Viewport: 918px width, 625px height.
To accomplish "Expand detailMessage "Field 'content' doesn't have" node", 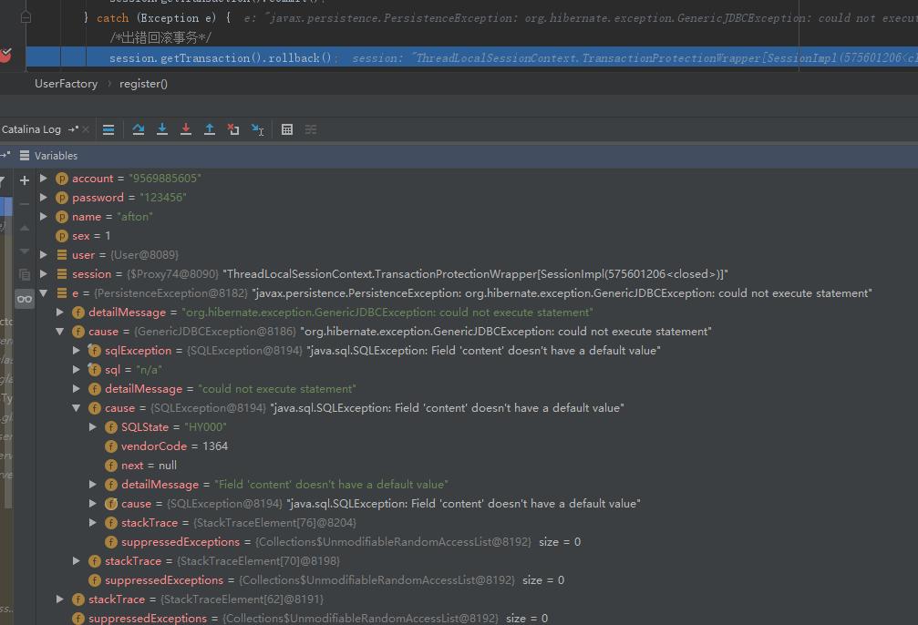I will (x=92, y=485).
